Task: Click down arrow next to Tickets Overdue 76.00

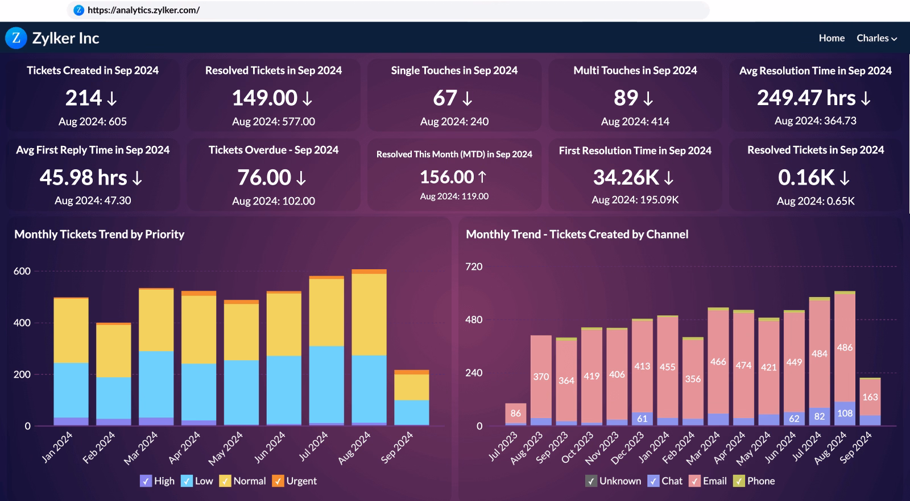Action: tap(301, 178)
